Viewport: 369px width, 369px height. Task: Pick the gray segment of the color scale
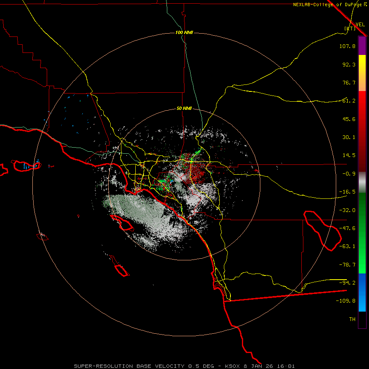click(362, 182)
